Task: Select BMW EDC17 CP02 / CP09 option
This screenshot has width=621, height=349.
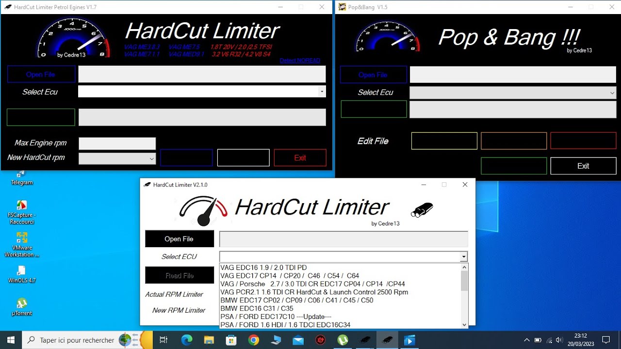Action: [x=340, y=301]
